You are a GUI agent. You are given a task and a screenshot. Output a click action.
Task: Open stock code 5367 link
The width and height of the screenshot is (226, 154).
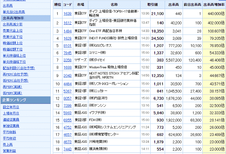[x=67, y=91]
